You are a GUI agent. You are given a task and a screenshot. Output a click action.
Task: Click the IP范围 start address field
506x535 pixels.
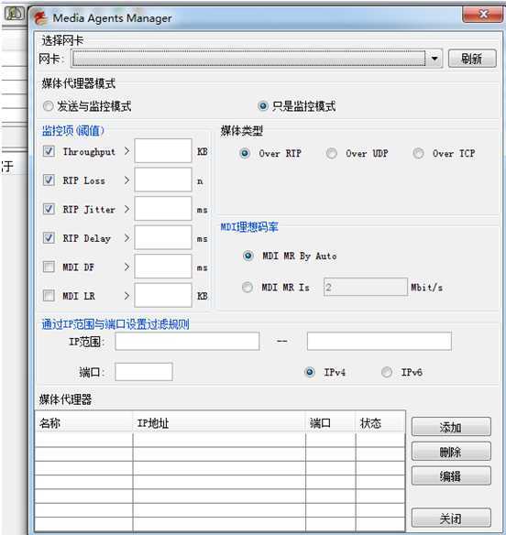pyautogui.click(x=187, y=341)
